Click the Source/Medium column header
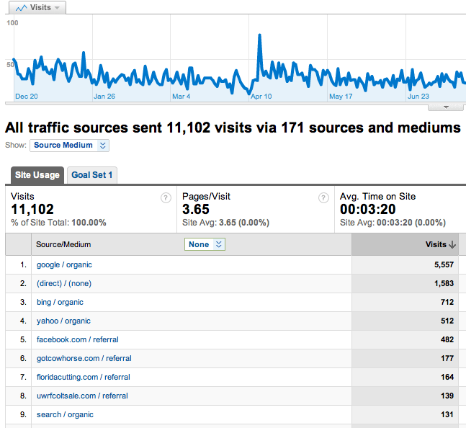Image resolution: width=466 pixels, height=428 pixels. pos(63,245)
